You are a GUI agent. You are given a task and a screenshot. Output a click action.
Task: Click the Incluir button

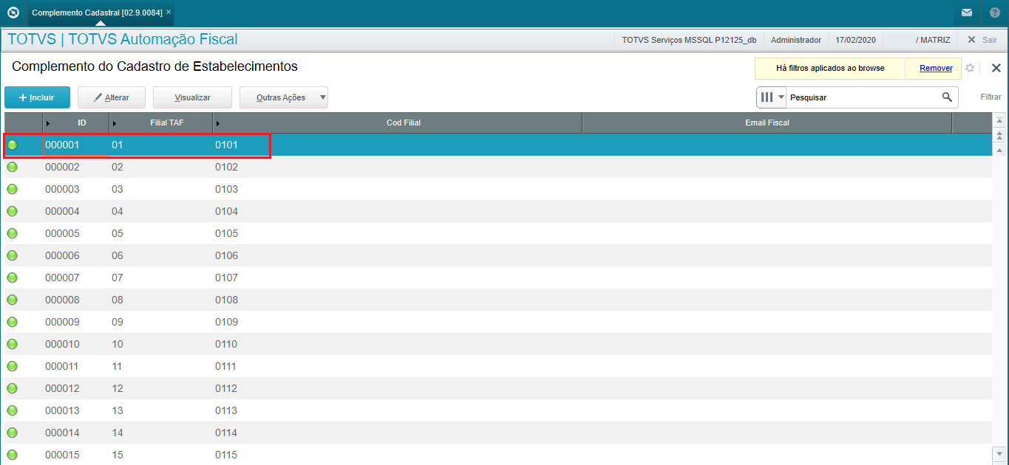click(37, 97)
